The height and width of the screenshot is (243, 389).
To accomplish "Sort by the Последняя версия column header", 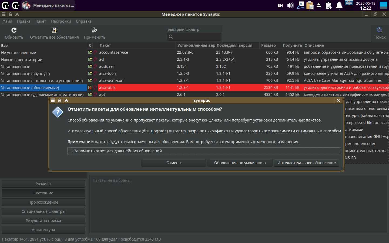I will (x=237, y=45).
